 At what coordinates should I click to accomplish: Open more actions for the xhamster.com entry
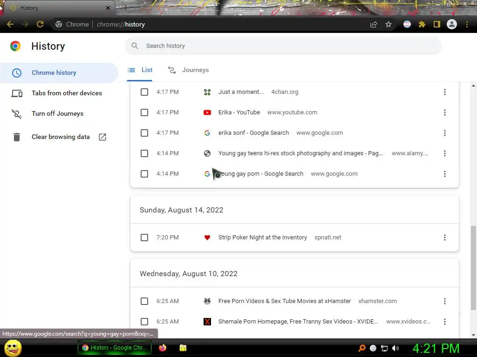445,301
